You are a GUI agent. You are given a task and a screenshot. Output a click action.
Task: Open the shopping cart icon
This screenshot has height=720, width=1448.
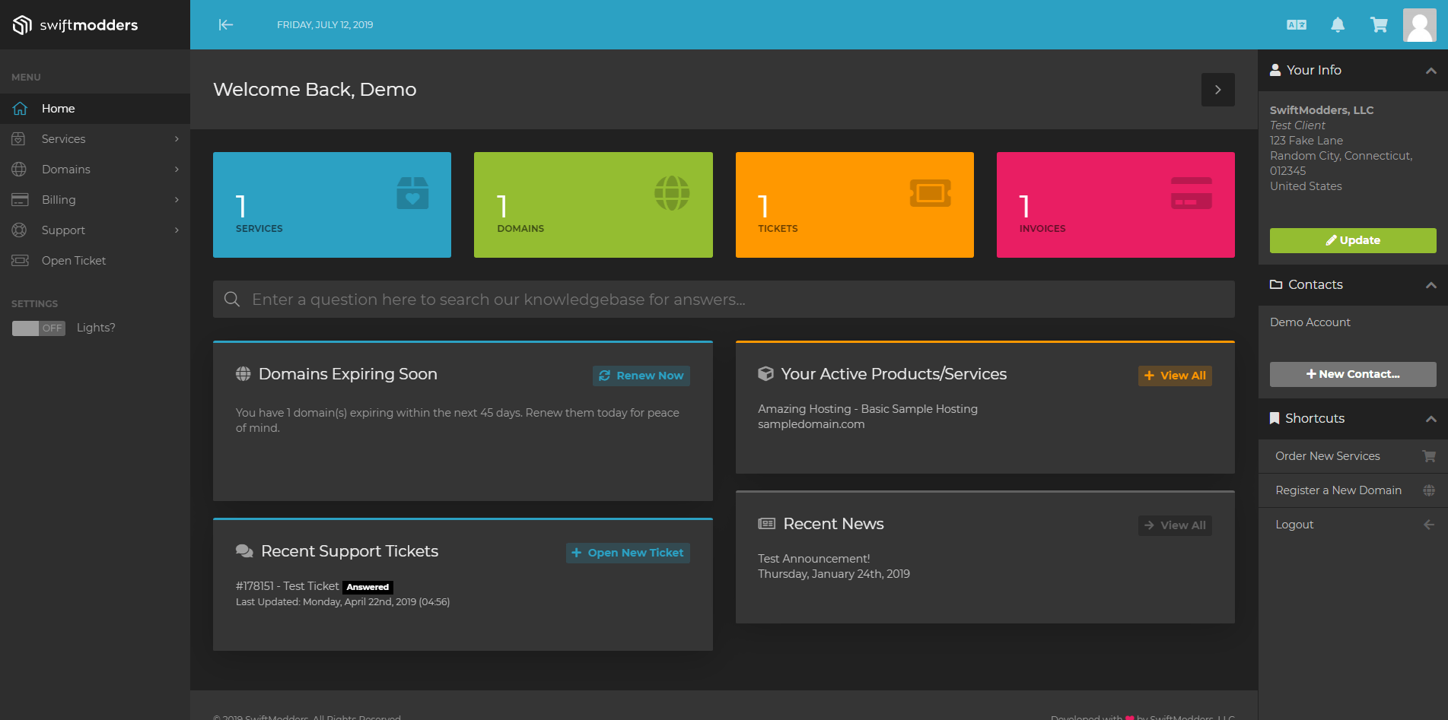(x=1378, y=25)
